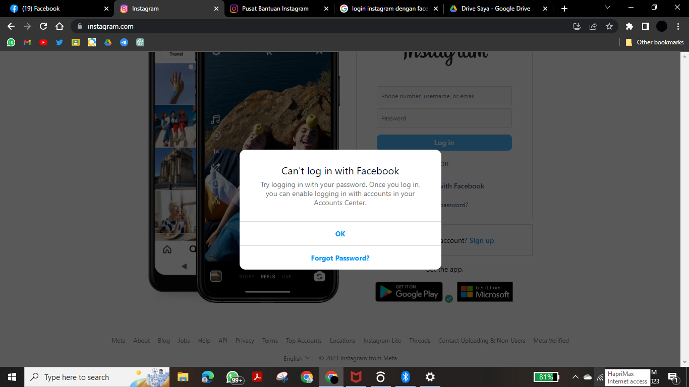The width and height of the screenshot is (689, 387).
Task: Go to the browser home page
Action: [60, 26]
